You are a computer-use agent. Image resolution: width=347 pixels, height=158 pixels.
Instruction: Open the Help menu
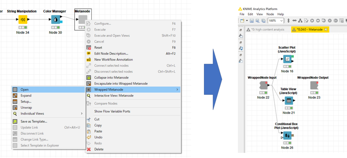(x=281, y=14)
